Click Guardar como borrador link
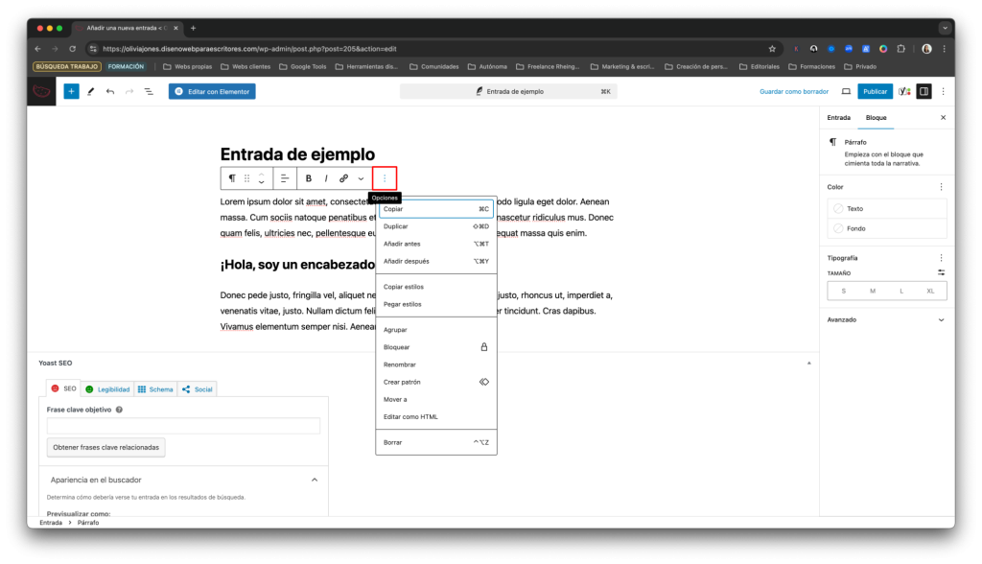 click(x=793, y=91)
